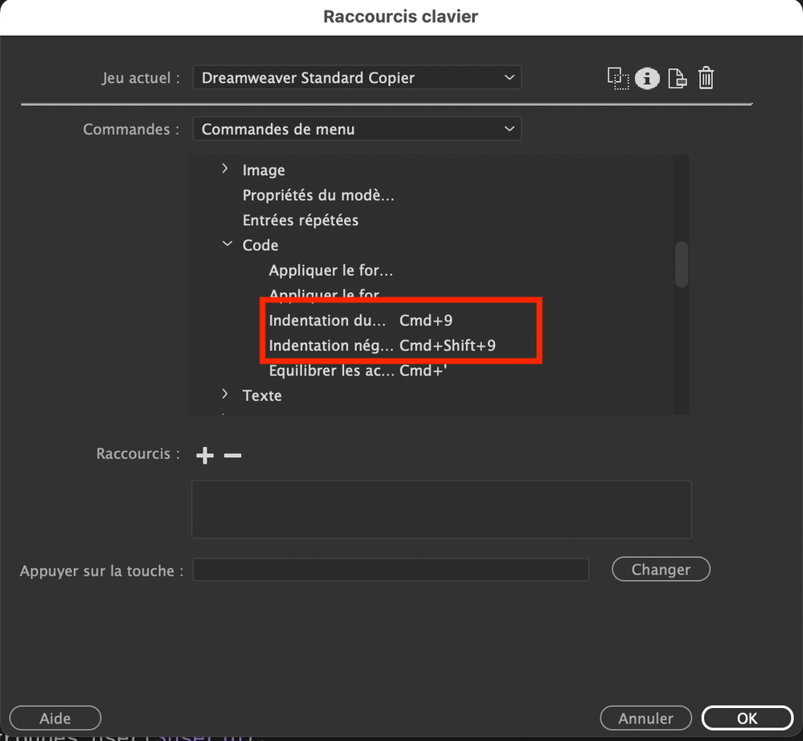Delete the current shortcut set
Viewport: 803px width, 741px height.
tap(706, 78)
